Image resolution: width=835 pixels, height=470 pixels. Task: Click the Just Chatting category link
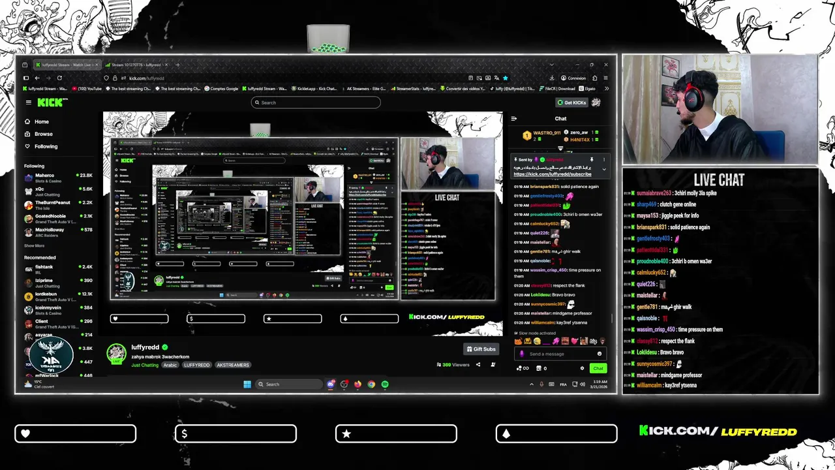(x=145, y=365)
